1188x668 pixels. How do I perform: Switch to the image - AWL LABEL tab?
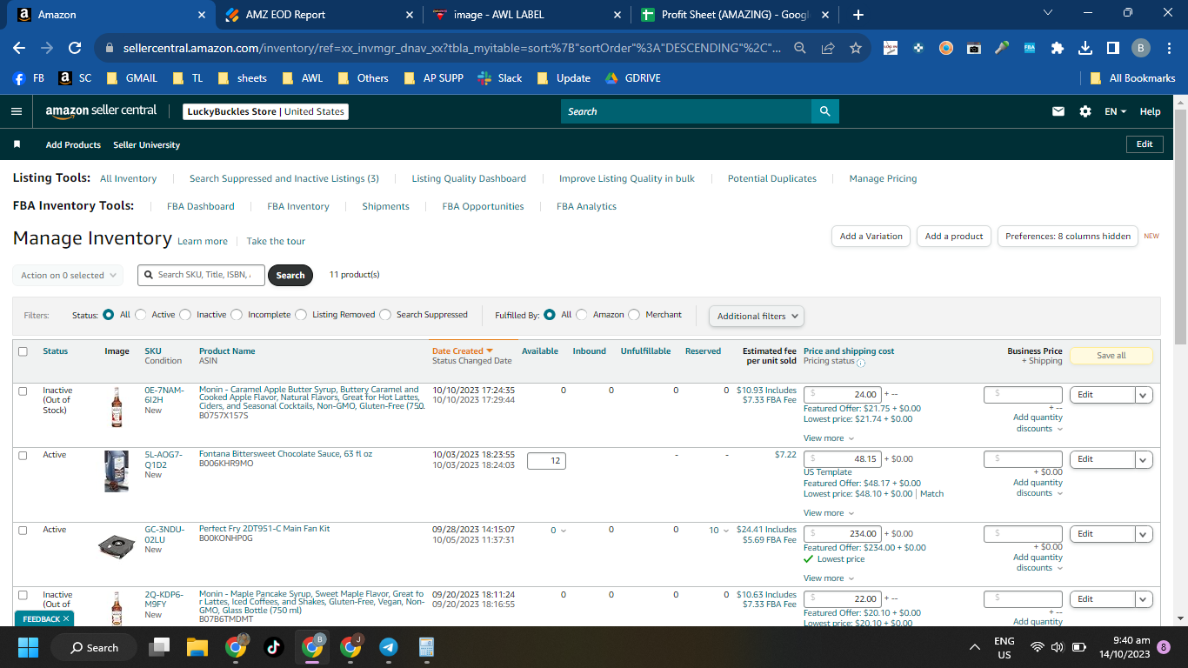526,15
